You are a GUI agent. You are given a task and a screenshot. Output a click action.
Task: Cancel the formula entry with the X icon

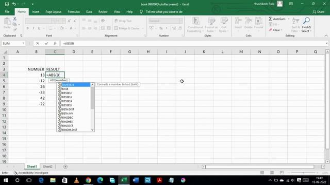click(x=38, y=43)
